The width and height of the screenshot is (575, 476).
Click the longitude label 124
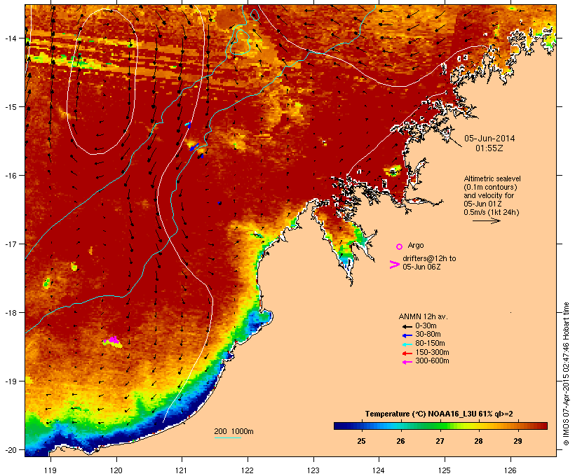coord(379,470)
